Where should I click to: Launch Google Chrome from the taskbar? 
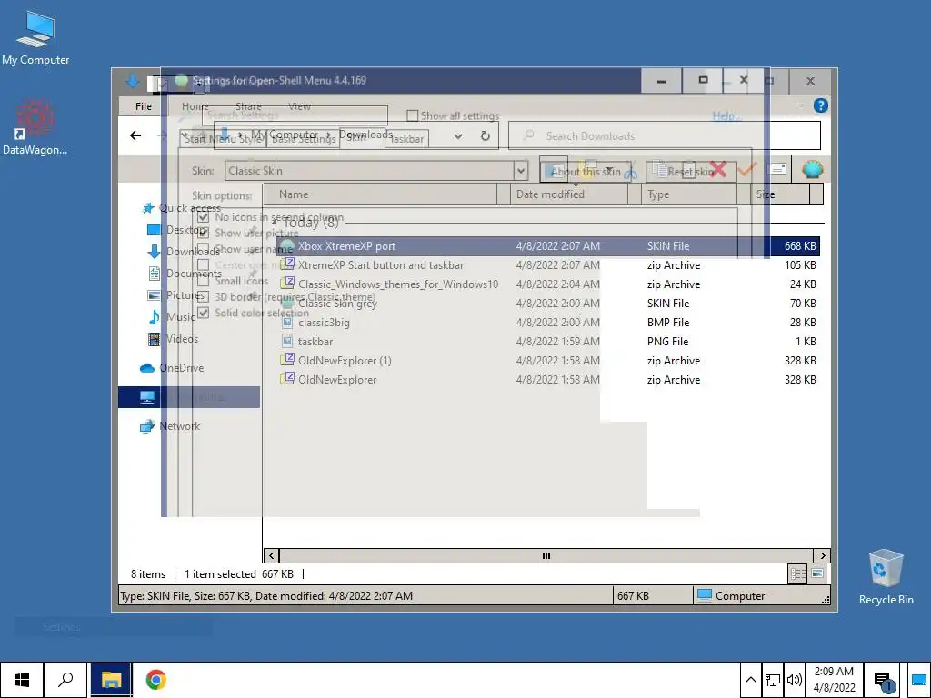pyautogui.click(x=155, y=680)
